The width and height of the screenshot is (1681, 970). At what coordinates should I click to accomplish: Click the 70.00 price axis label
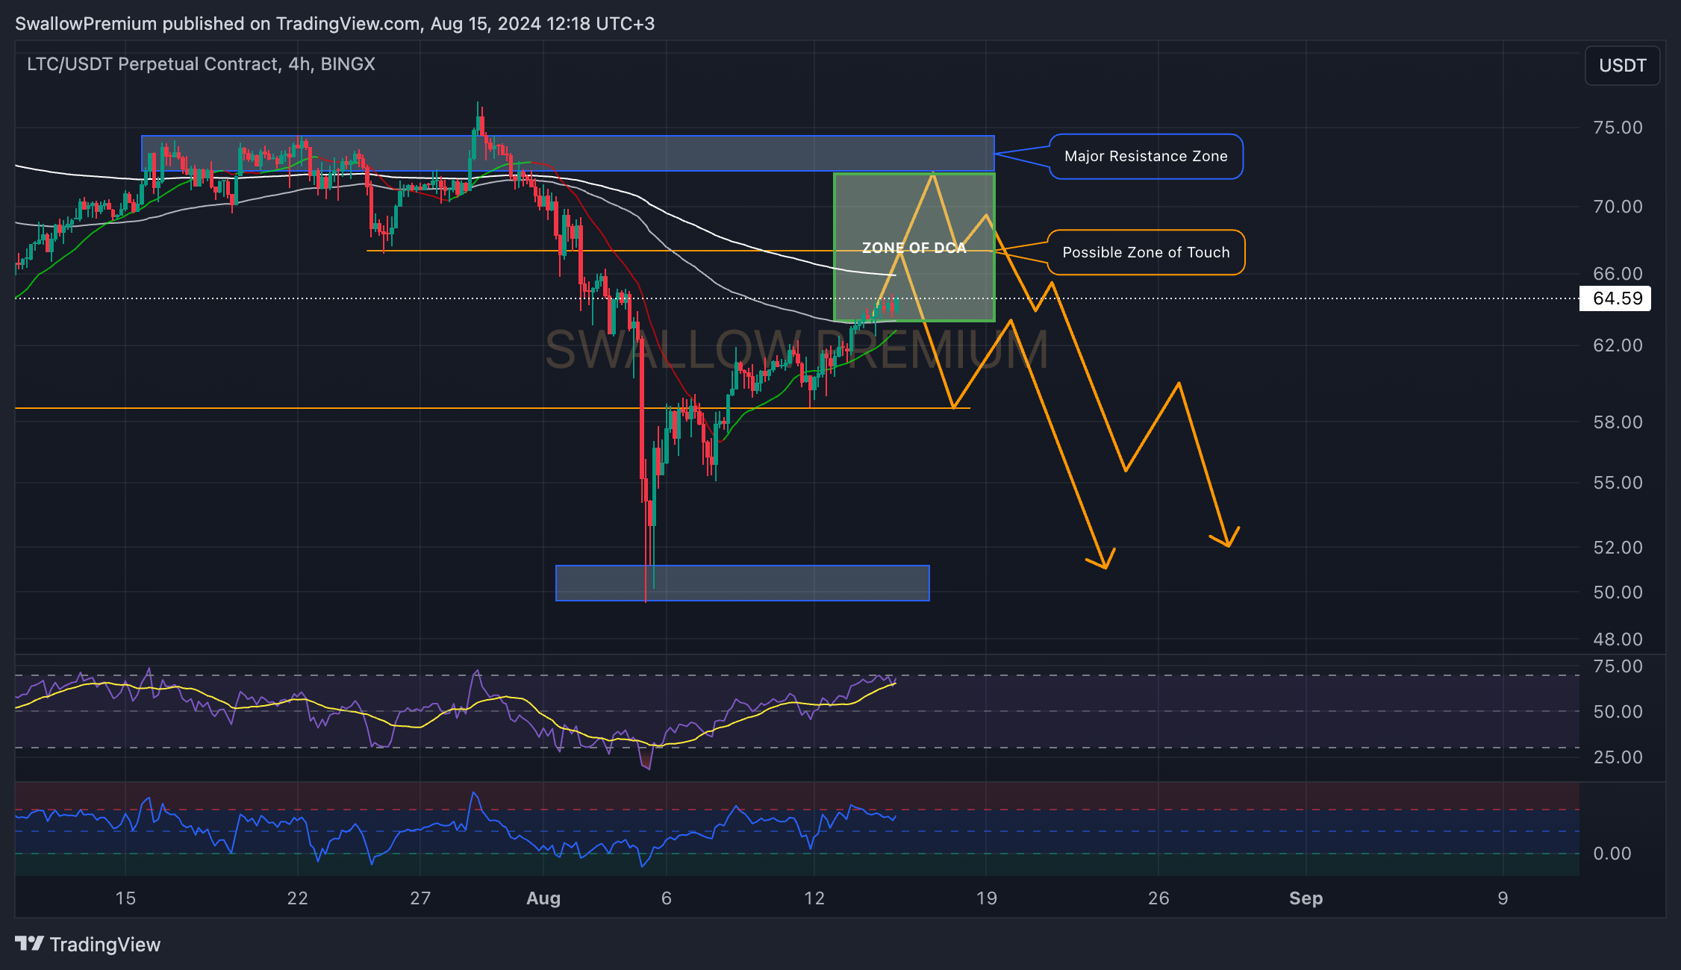[x=1618, y=207]
